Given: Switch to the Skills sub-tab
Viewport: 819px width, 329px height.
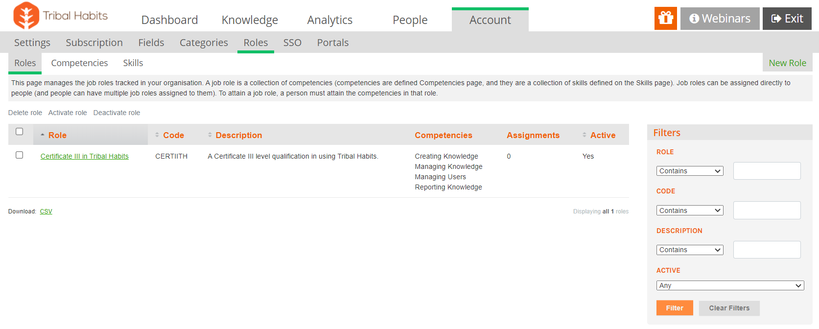Looking at the screenshot, I should tap(133, 63).
